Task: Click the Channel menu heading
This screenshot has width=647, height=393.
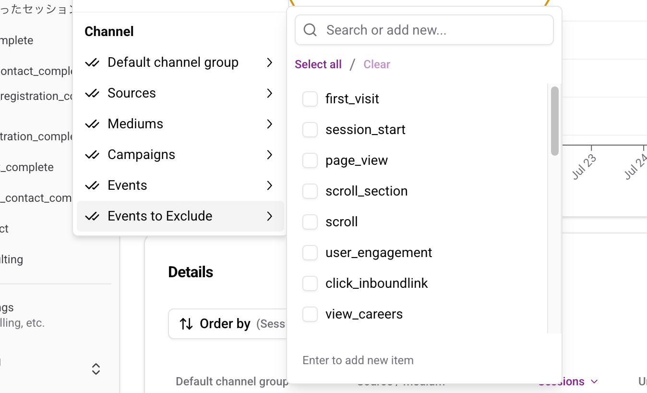Action: 109,32
